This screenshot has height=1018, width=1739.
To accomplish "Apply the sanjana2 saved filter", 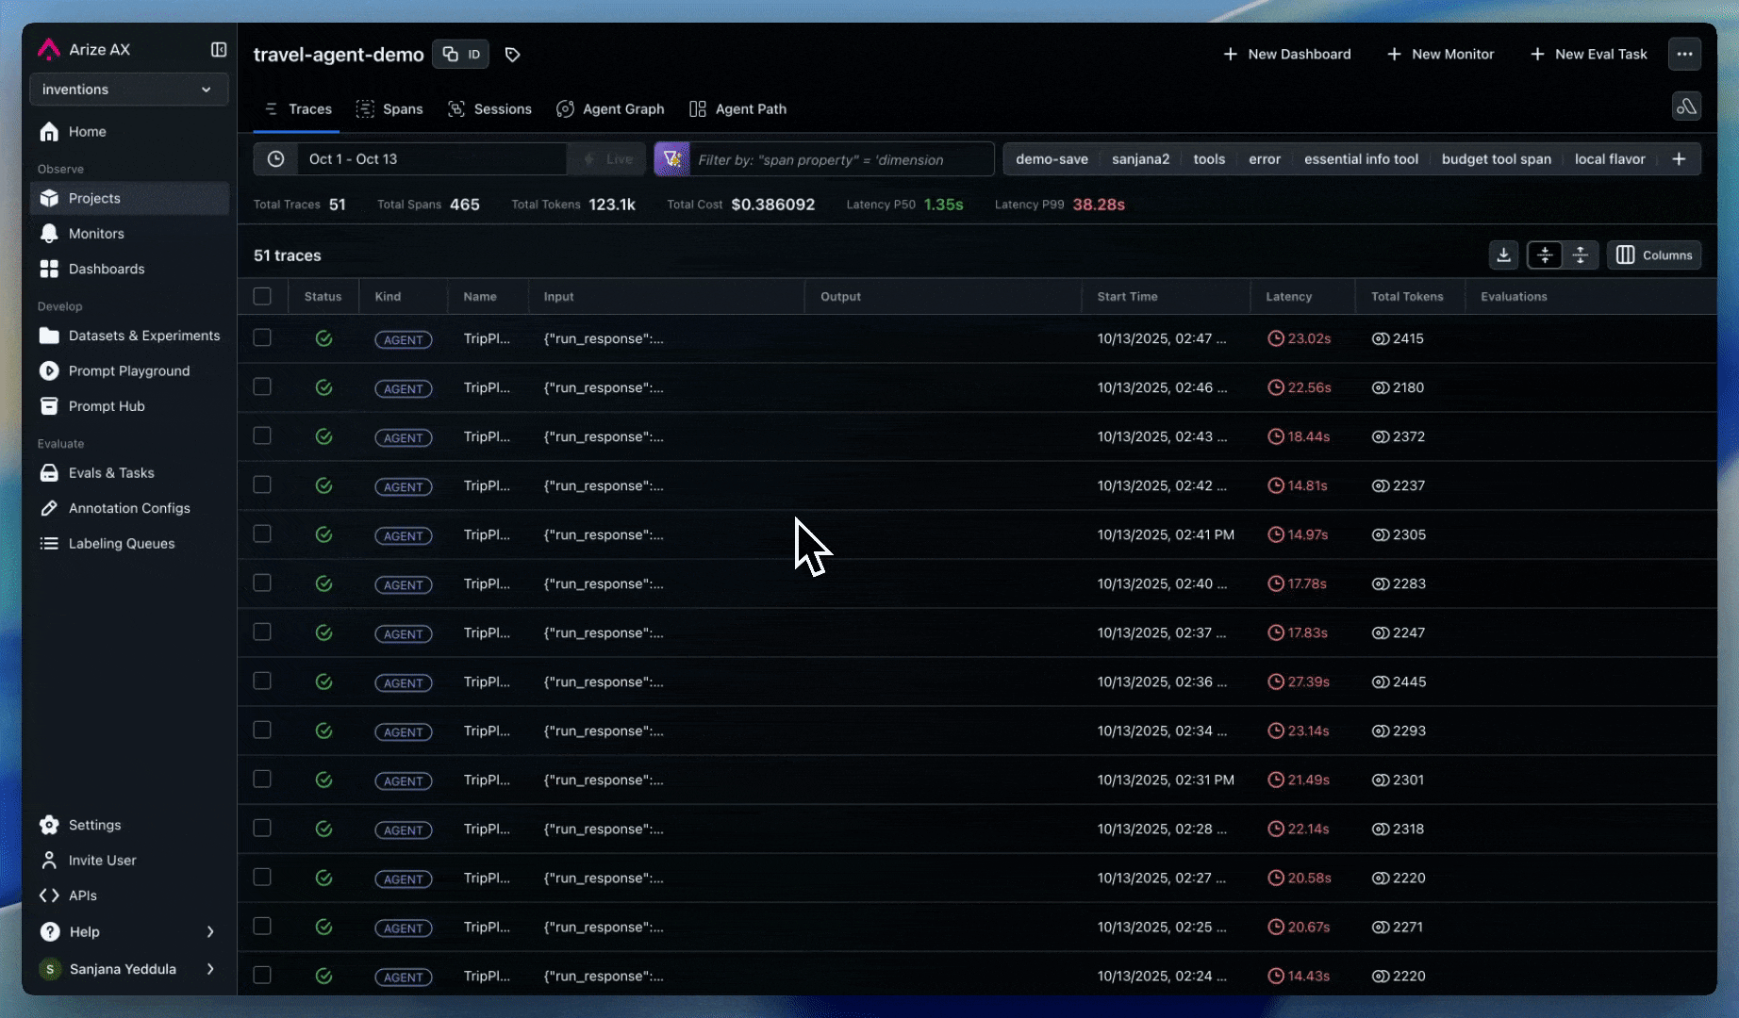I will (1140, 159).
